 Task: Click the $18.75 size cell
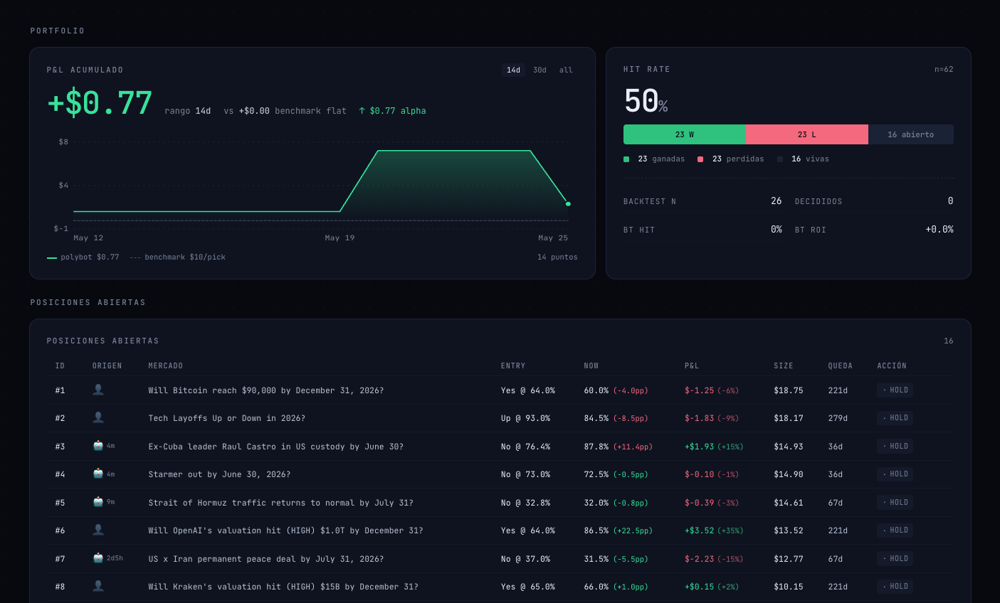(x=789, y=390)
